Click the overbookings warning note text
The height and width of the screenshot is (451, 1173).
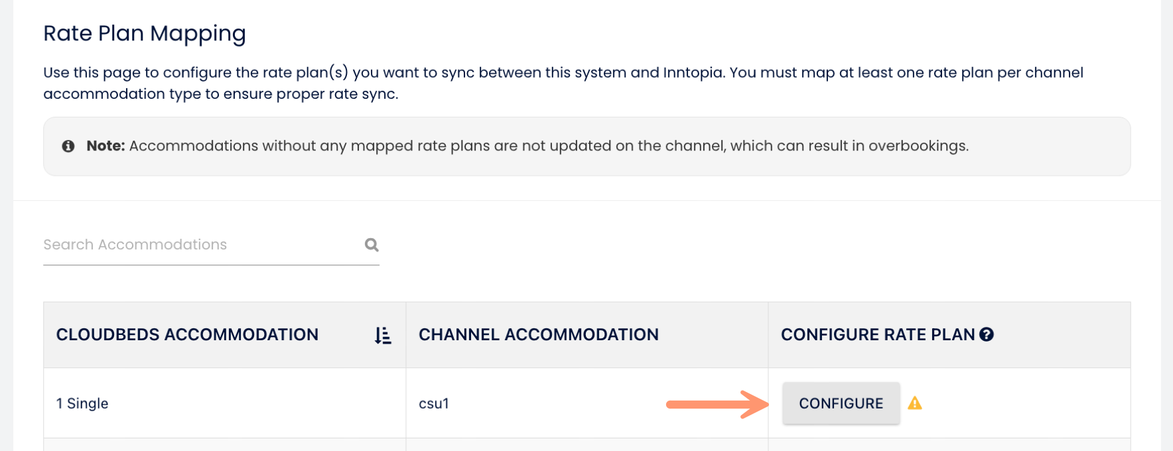pos(549,146)
